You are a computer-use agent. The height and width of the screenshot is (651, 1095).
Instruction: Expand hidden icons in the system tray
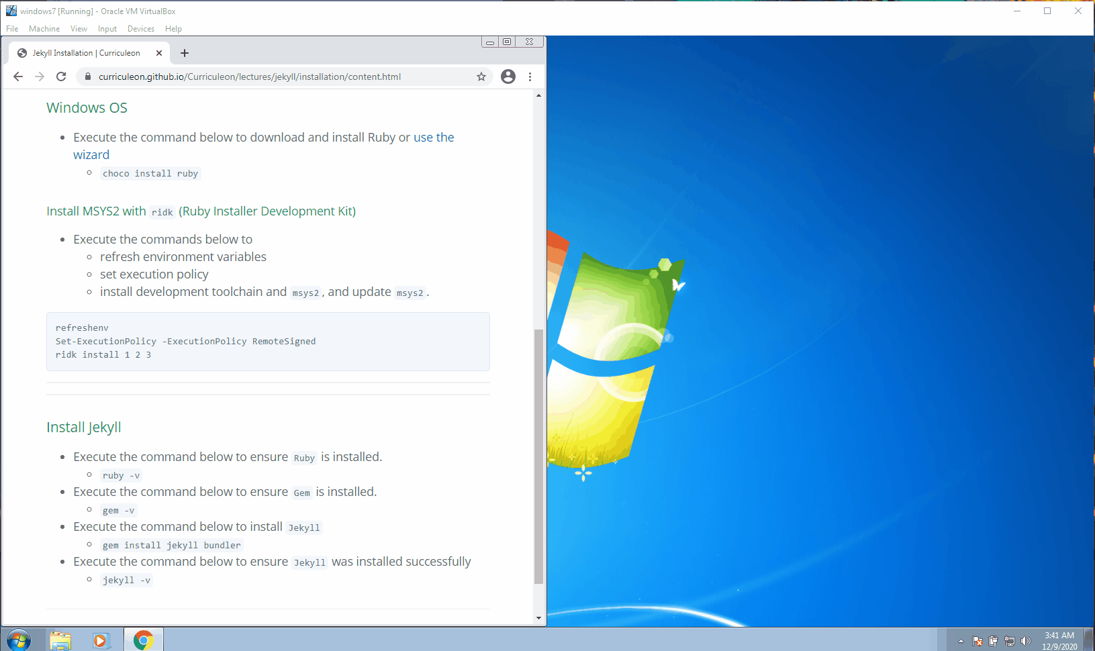pos(961,640)
